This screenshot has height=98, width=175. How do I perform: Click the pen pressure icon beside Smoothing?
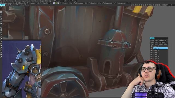(x=74, y=3)
